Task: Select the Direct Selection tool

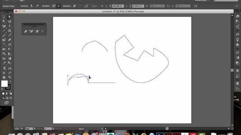Action: (9, 16)
